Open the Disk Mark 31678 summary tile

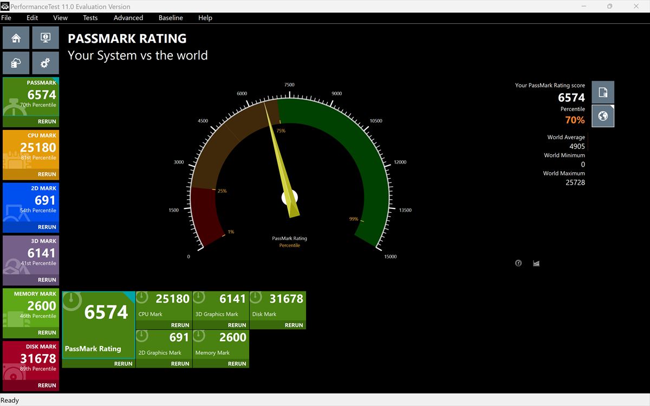click(277, 306)
